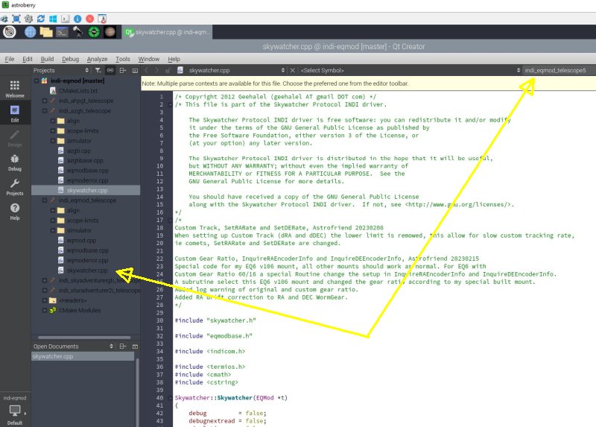This screenshot has height=427, width=596.
Task: Collapse the indi-eqmod [master] project node
Action: coord(37,80)
